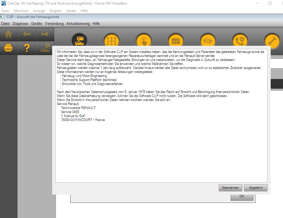Open help via the question mark icon
Screen dimensions: 283x218
point(27,48)
